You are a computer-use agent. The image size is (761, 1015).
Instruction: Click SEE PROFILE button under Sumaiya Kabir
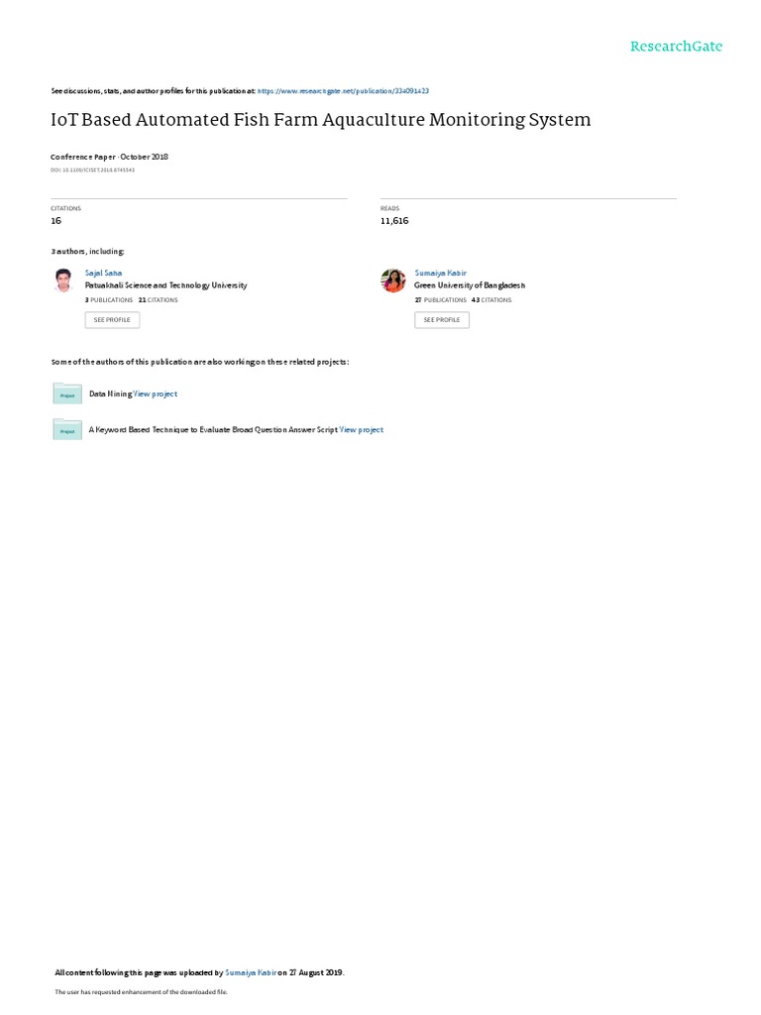tap(442, 320)
